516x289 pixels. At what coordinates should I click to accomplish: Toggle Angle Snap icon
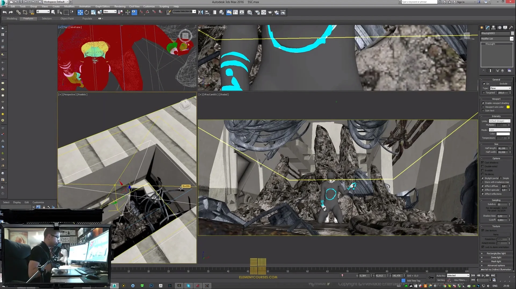pyautogui.click(x=147, y=12)
